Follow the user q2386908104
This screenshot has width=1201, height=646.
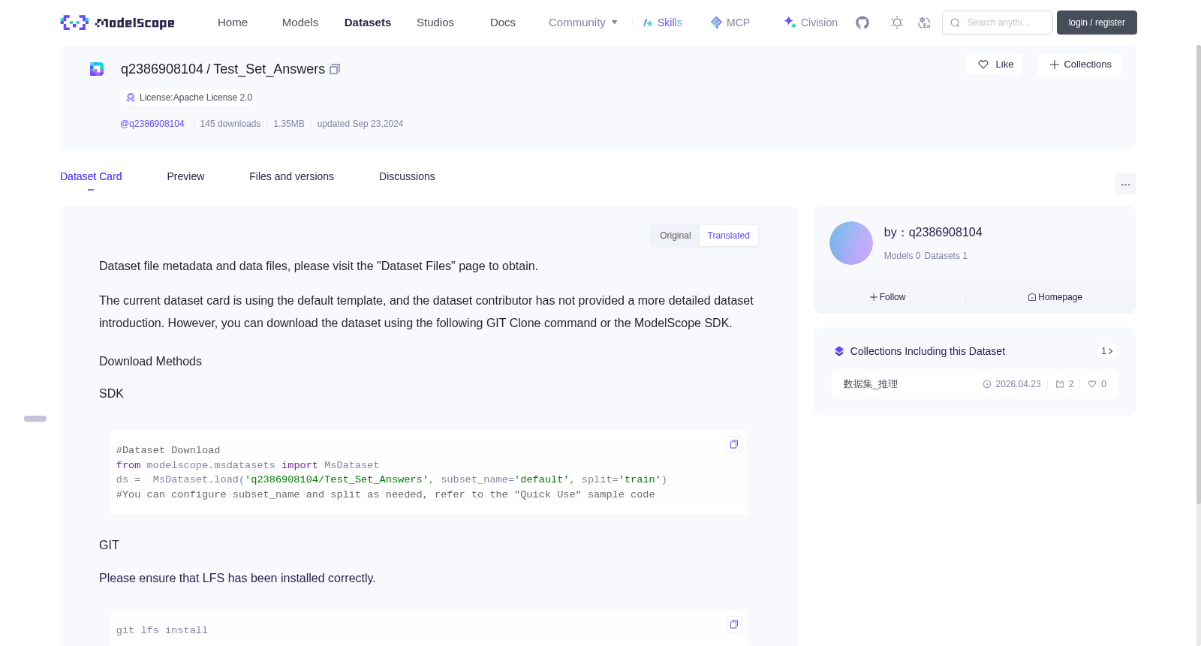point(888,297)
